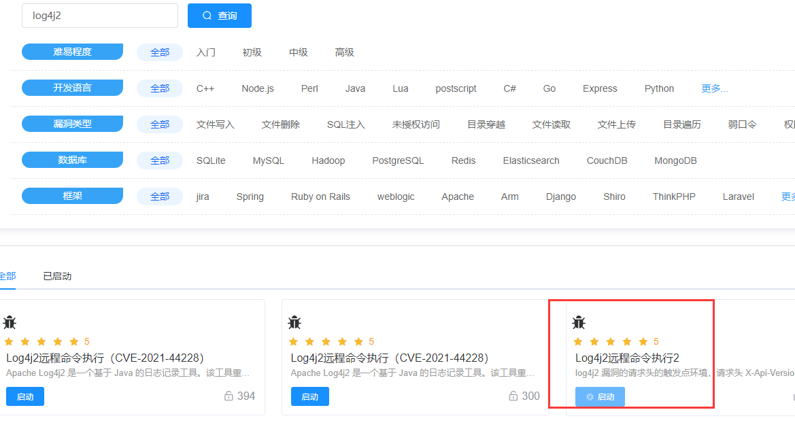Image resolution: width=795 pixels, height=427 pixels.
Task: Click the loading 启动 button on Log4j2远程命令执行2
Action: (x=600, y=396)
